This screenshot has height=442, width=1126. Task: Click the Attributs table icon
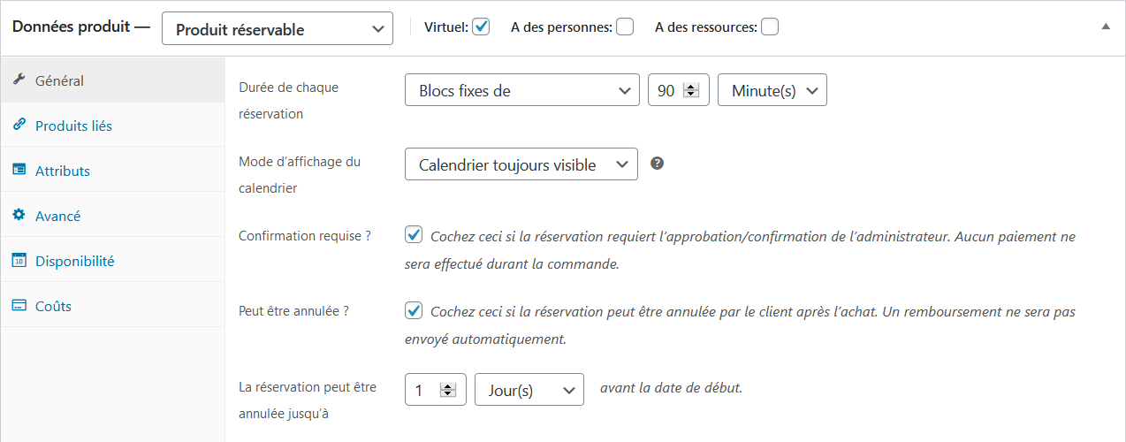pos(19,171)
